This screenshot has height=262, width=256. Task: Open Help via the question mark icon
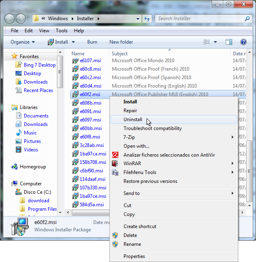(243, 42)
